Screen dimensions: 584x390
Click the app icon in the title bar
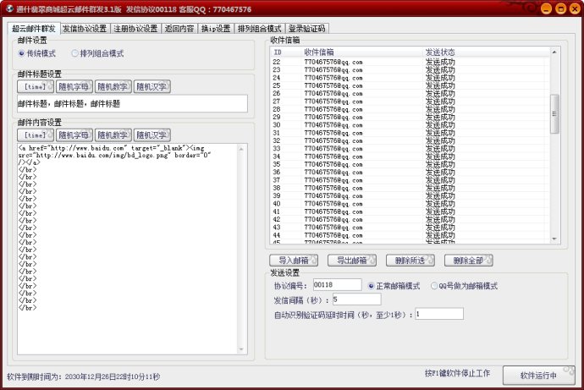[x=8, y=8]
